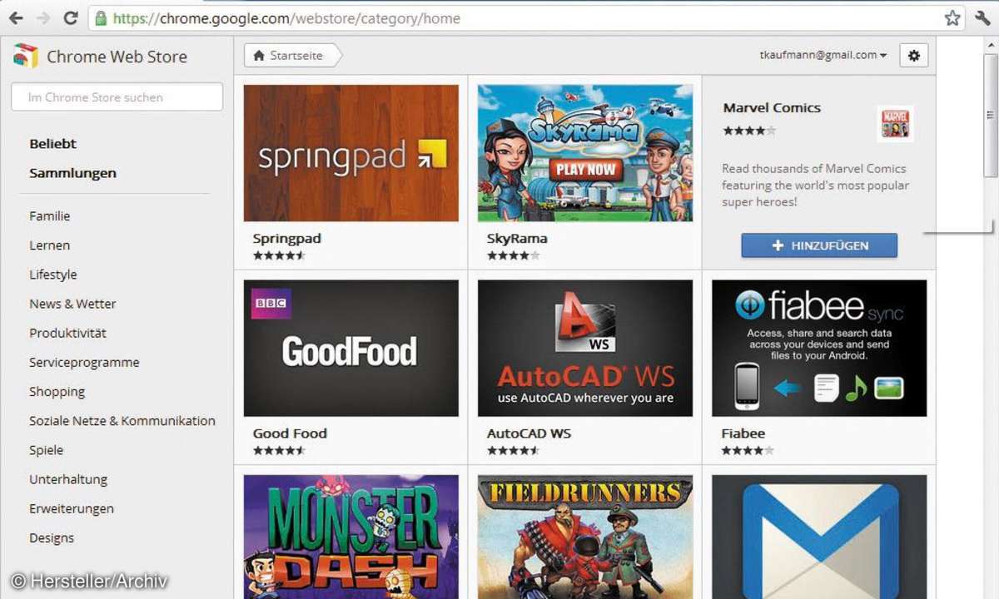Click the Good Food title text

[290, 433]
